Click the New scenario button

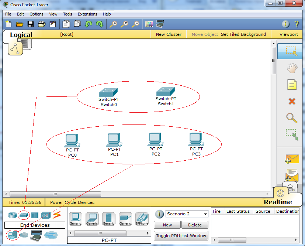pyautogui.click(x=167, y=225)
